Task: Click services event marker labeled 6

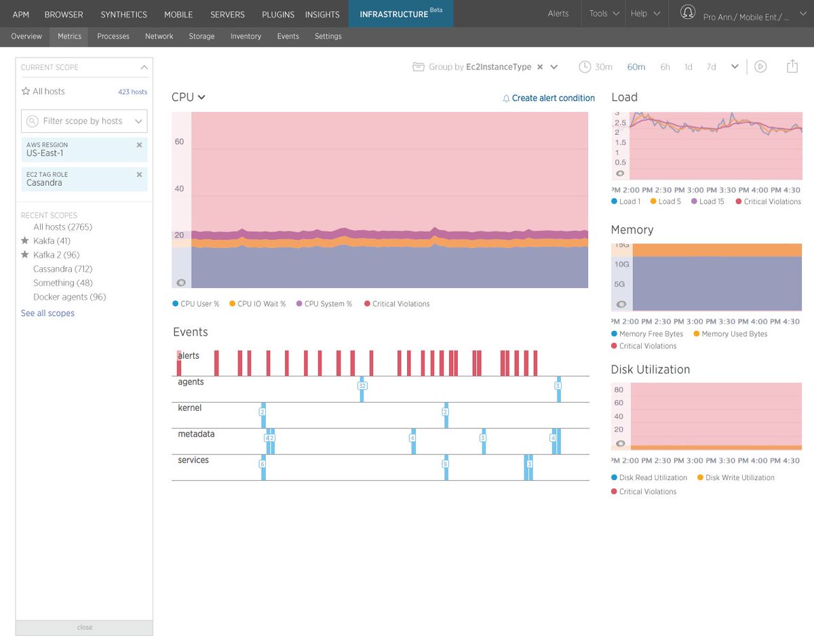Action: click(262, 464)
